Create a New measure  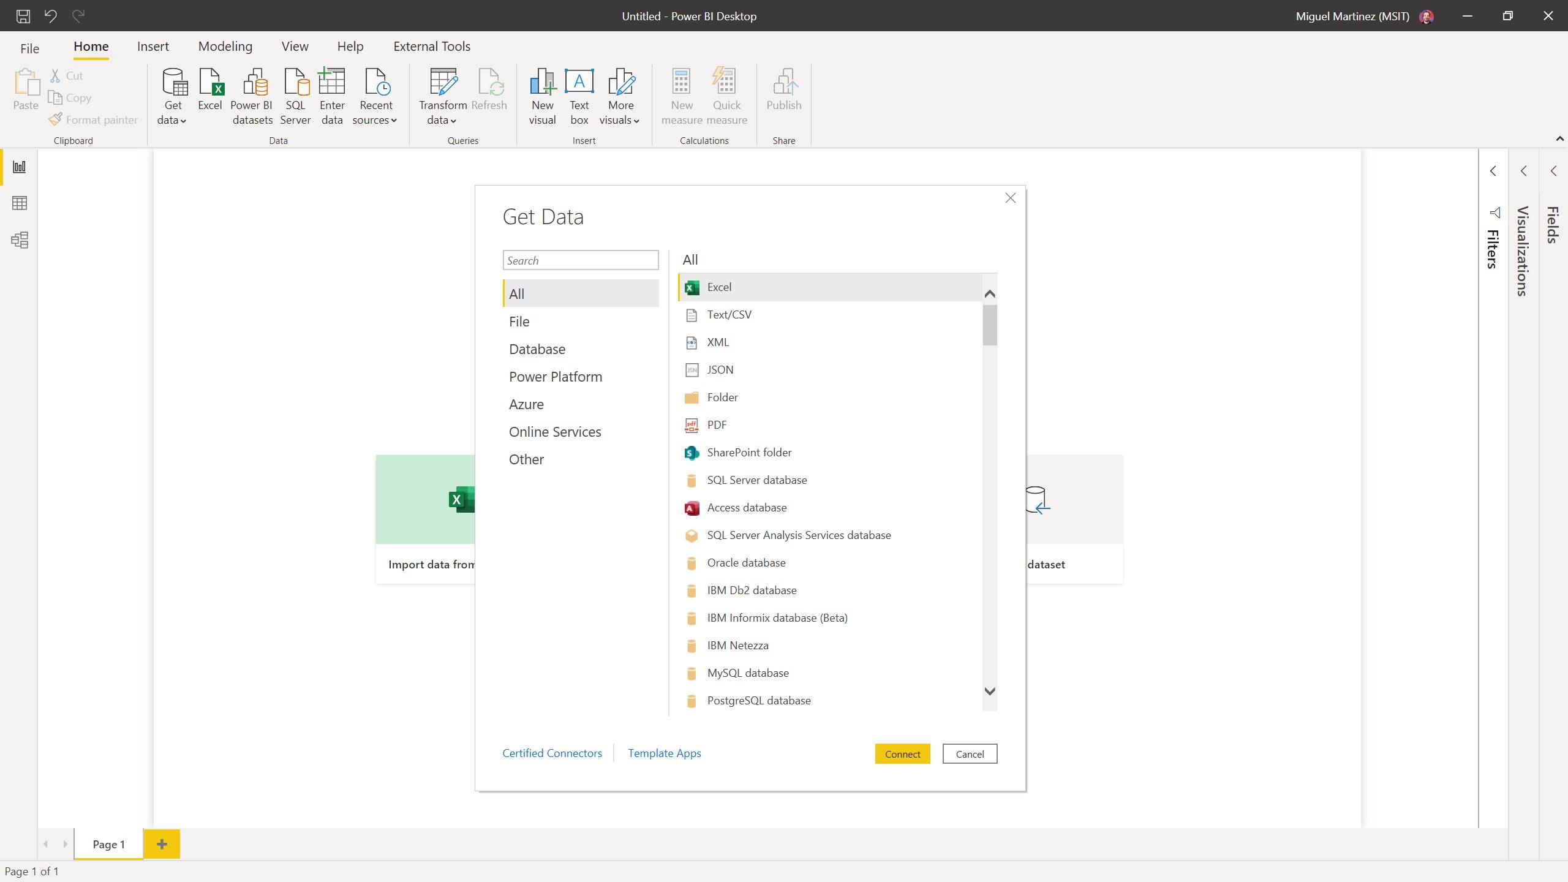pyautogui.click(x=681, y=95)
